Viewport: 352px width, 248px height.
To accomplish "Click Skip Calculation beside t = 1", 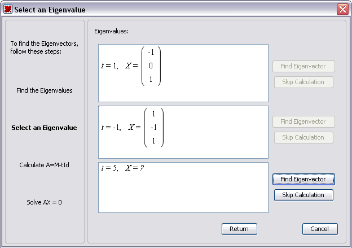I will [x=303, y=82].
